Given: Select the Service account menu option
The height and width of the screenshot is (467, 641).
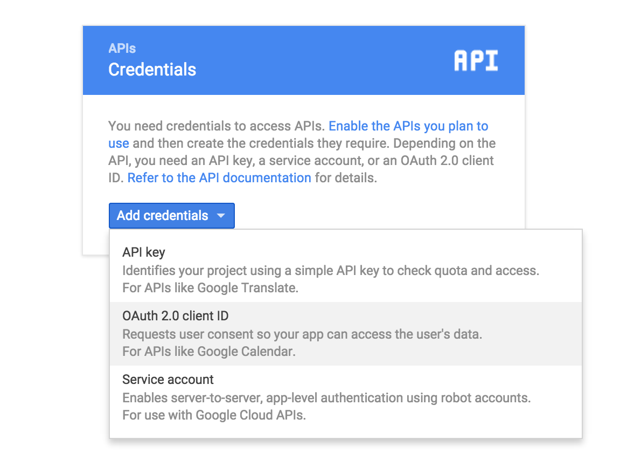Looking at the screenshot, I should coord(168,380).
